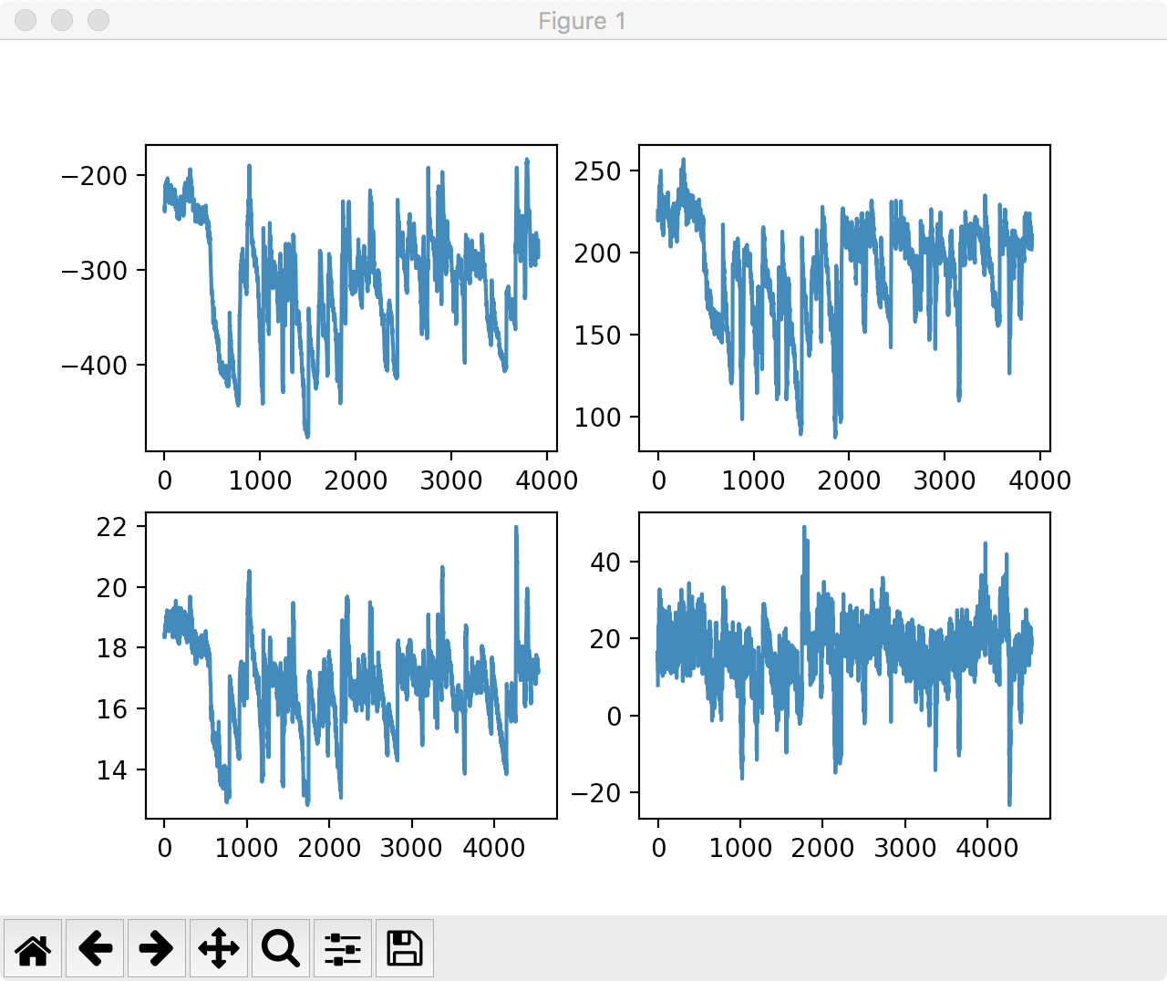
Task: Click the Figure 1 title bar
Action: (583, 21)
